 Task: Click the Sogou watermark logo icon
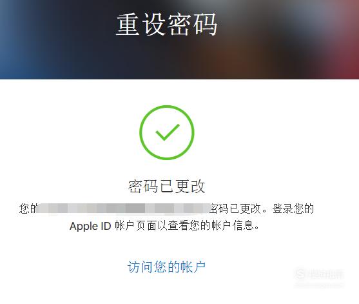click(300, 274)
